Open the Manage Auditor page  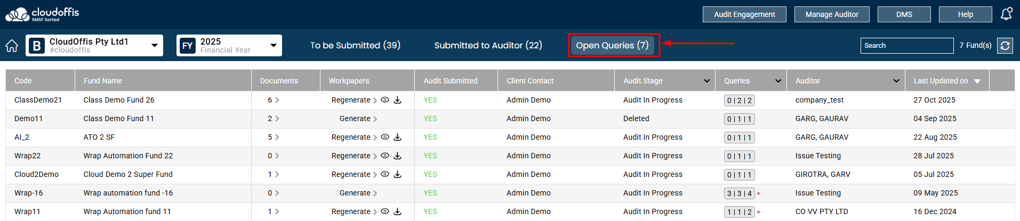click(x=831, y=14)
